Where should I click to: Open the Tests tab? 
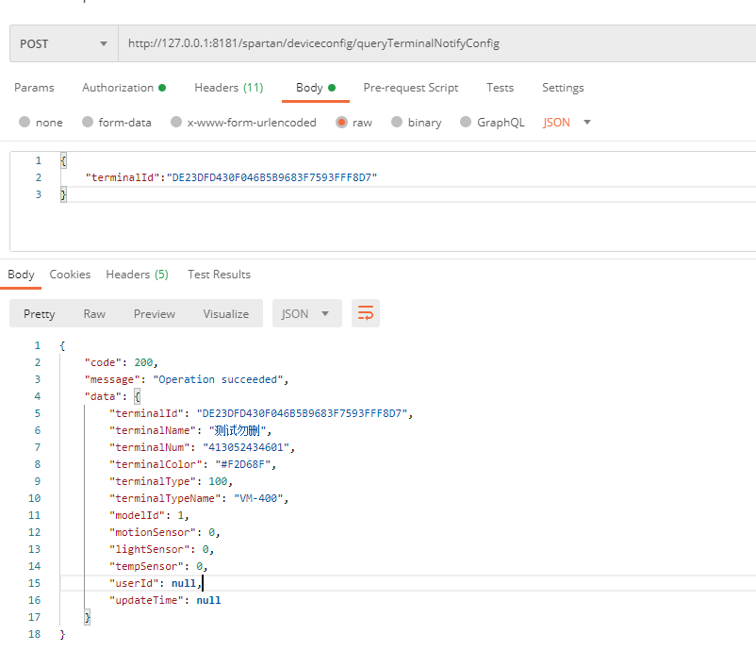tap(500, 88)
